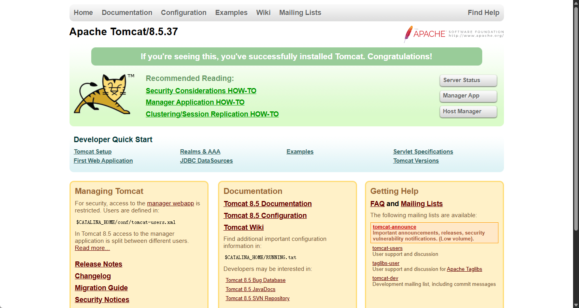
Task: Open Security Considerations HOW-TO link
Action: point(201,91)
